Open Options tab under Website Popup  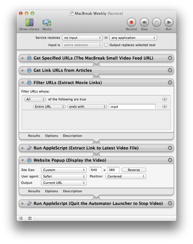(x=52, y=191)
